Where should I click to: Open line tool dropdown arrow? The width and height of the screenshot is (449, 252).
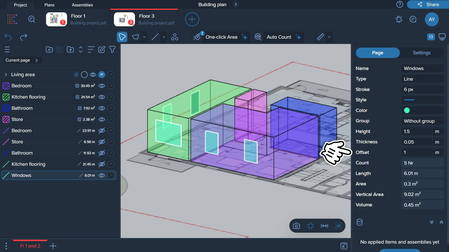pyautogui.click(x=164, y=37)
